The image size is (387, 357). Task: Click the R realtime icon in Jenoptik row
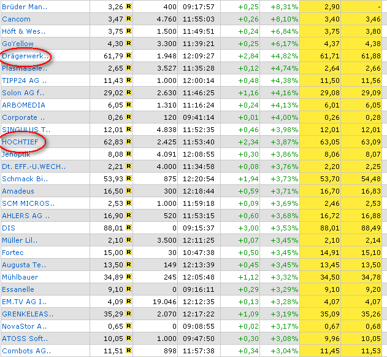coord(129,154)
